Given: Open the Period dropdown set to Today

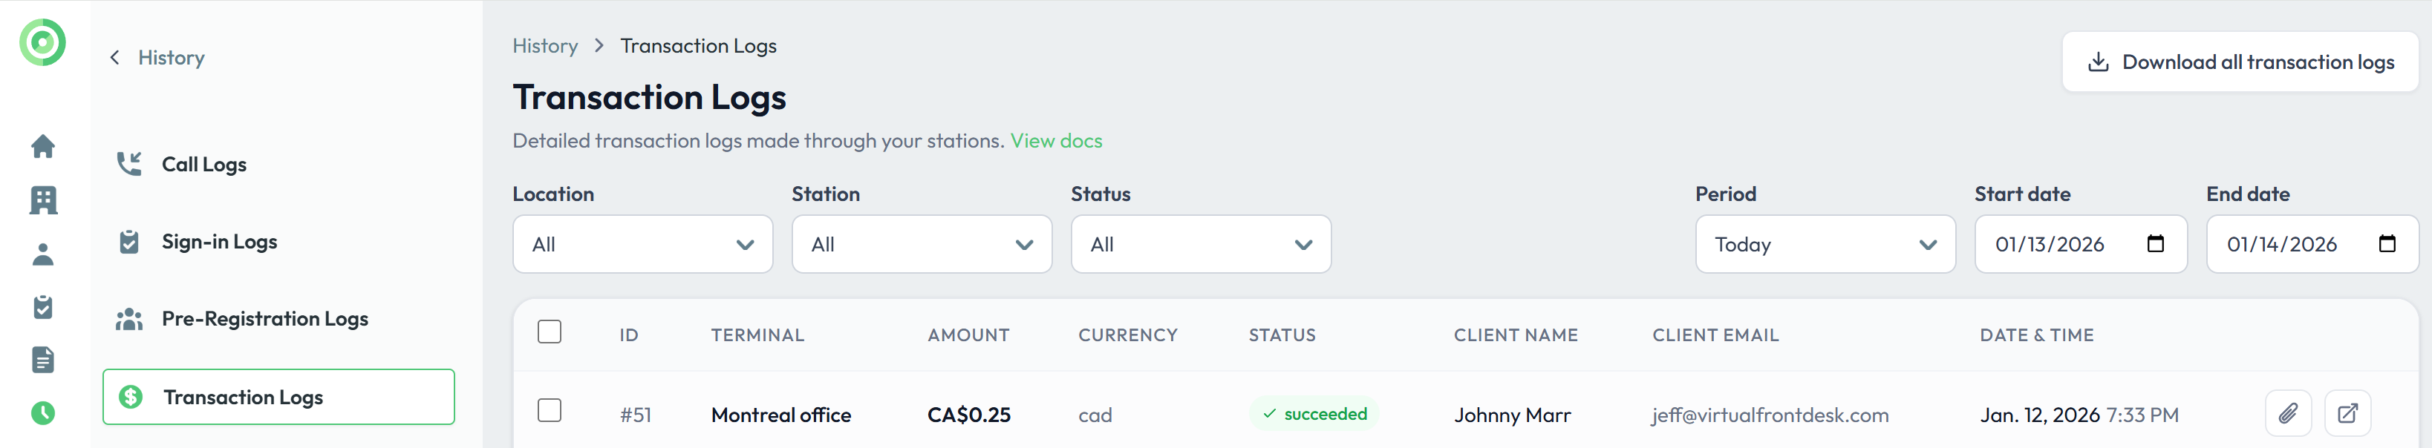Looking at the screenshot, I should [x=1825, y=244].
